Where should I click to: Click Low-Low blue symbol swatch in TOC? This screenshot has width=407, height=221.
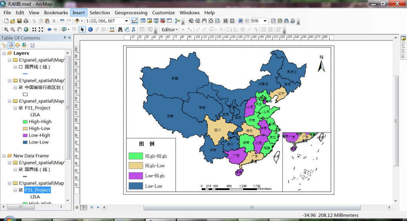25,142
